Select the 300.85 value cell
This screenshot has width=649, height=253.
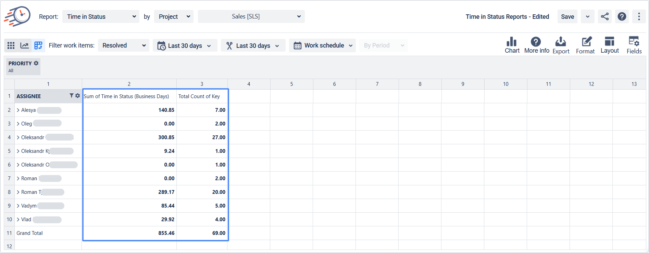coord(129,137)
